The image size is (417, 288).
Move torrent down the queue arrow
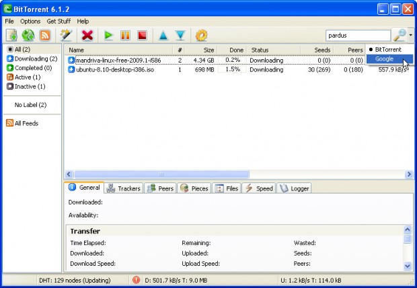coord(180,35)
